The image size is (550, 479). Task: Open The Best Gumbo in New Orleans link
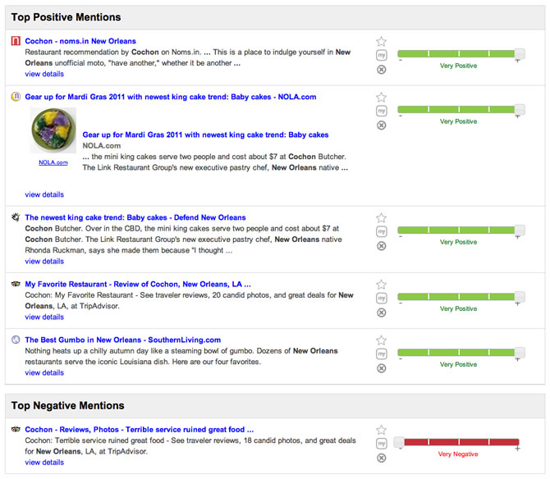123,340
